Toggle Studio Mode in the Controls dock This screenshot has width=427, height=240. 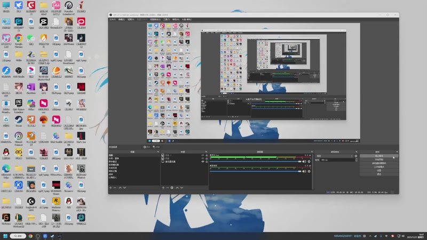pyautogui.click(x=379, y=167)
